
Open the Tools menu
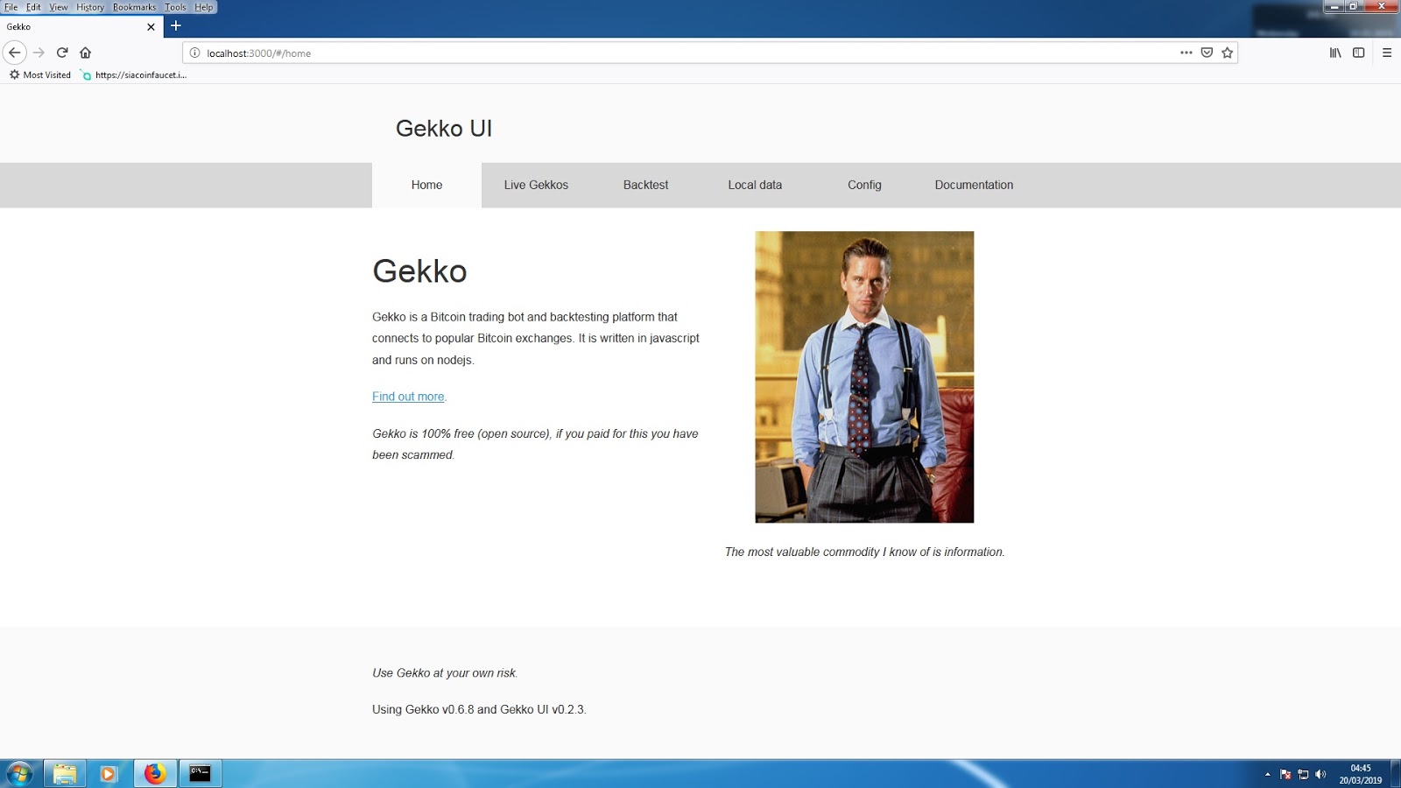[x=176, y=7]
